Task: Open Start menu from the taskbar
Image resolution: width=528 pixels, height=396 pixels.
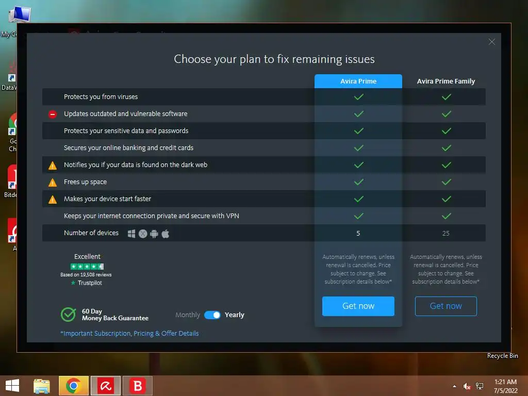Action: [x=12, y=386]
